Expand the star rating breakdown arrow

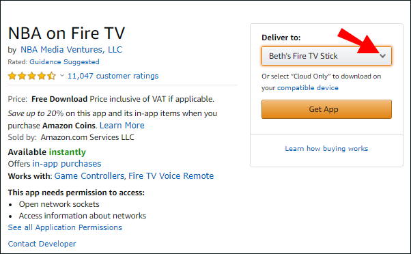click(x=62, y=76)
